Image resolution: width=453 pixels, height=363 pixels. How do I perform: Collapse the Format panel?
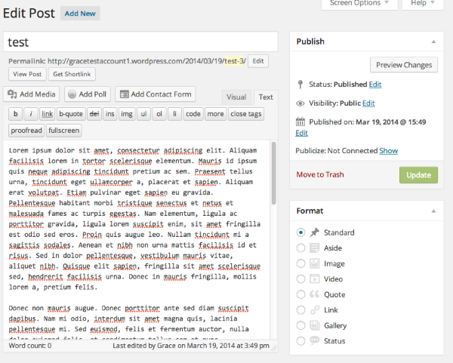[433, 211]
